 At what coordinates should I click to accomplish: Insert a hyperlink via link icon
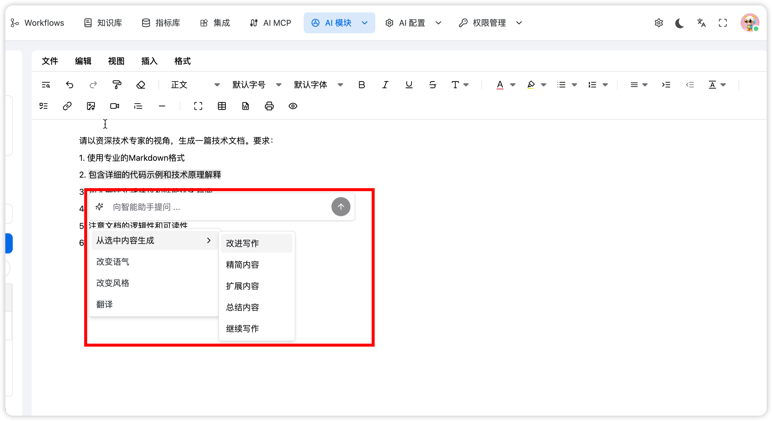67,106
